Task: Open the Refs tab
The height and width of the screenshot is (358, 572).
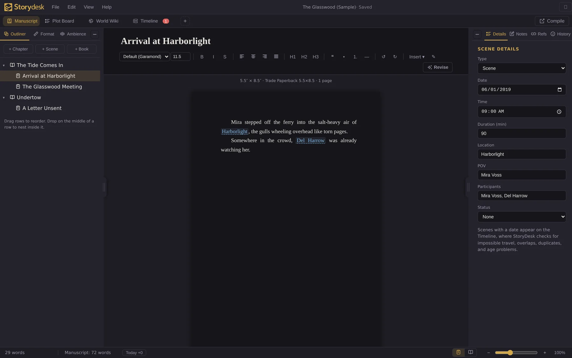Action: [x=539, y=34]
